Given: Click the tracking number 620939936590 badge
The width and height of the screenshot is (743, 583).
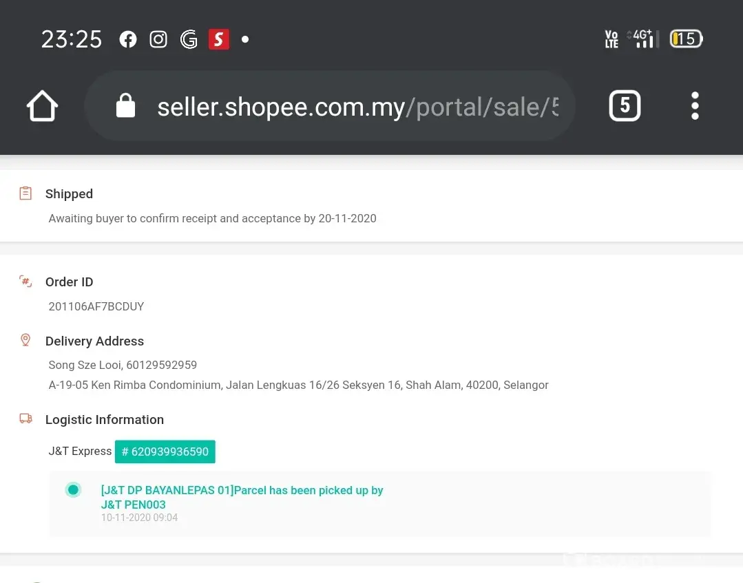Looking at the screenshot, I should [x=165, y=452].
